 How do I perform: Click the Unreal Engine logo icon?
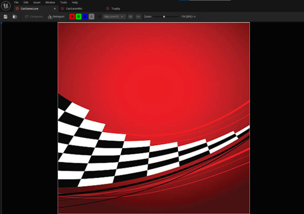pos(6,6)
